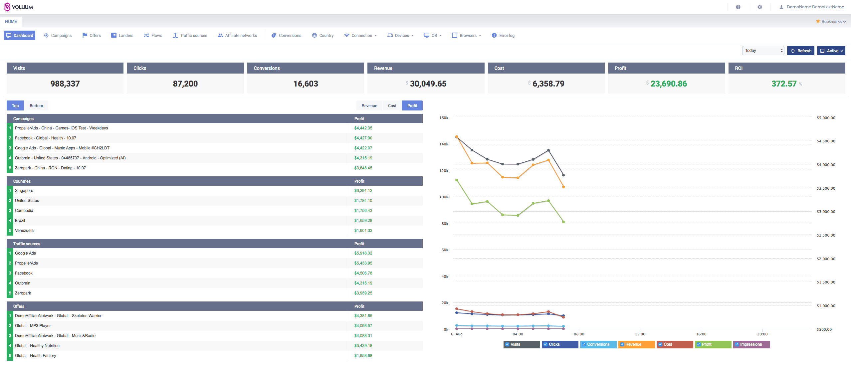This screenshot has height=374, width=851.
Task: Toggle the Conversions series checkbox
Action: [583, 344]
